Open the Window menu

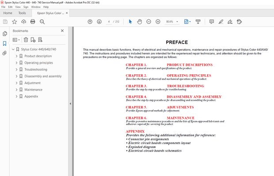pos(36,7)
